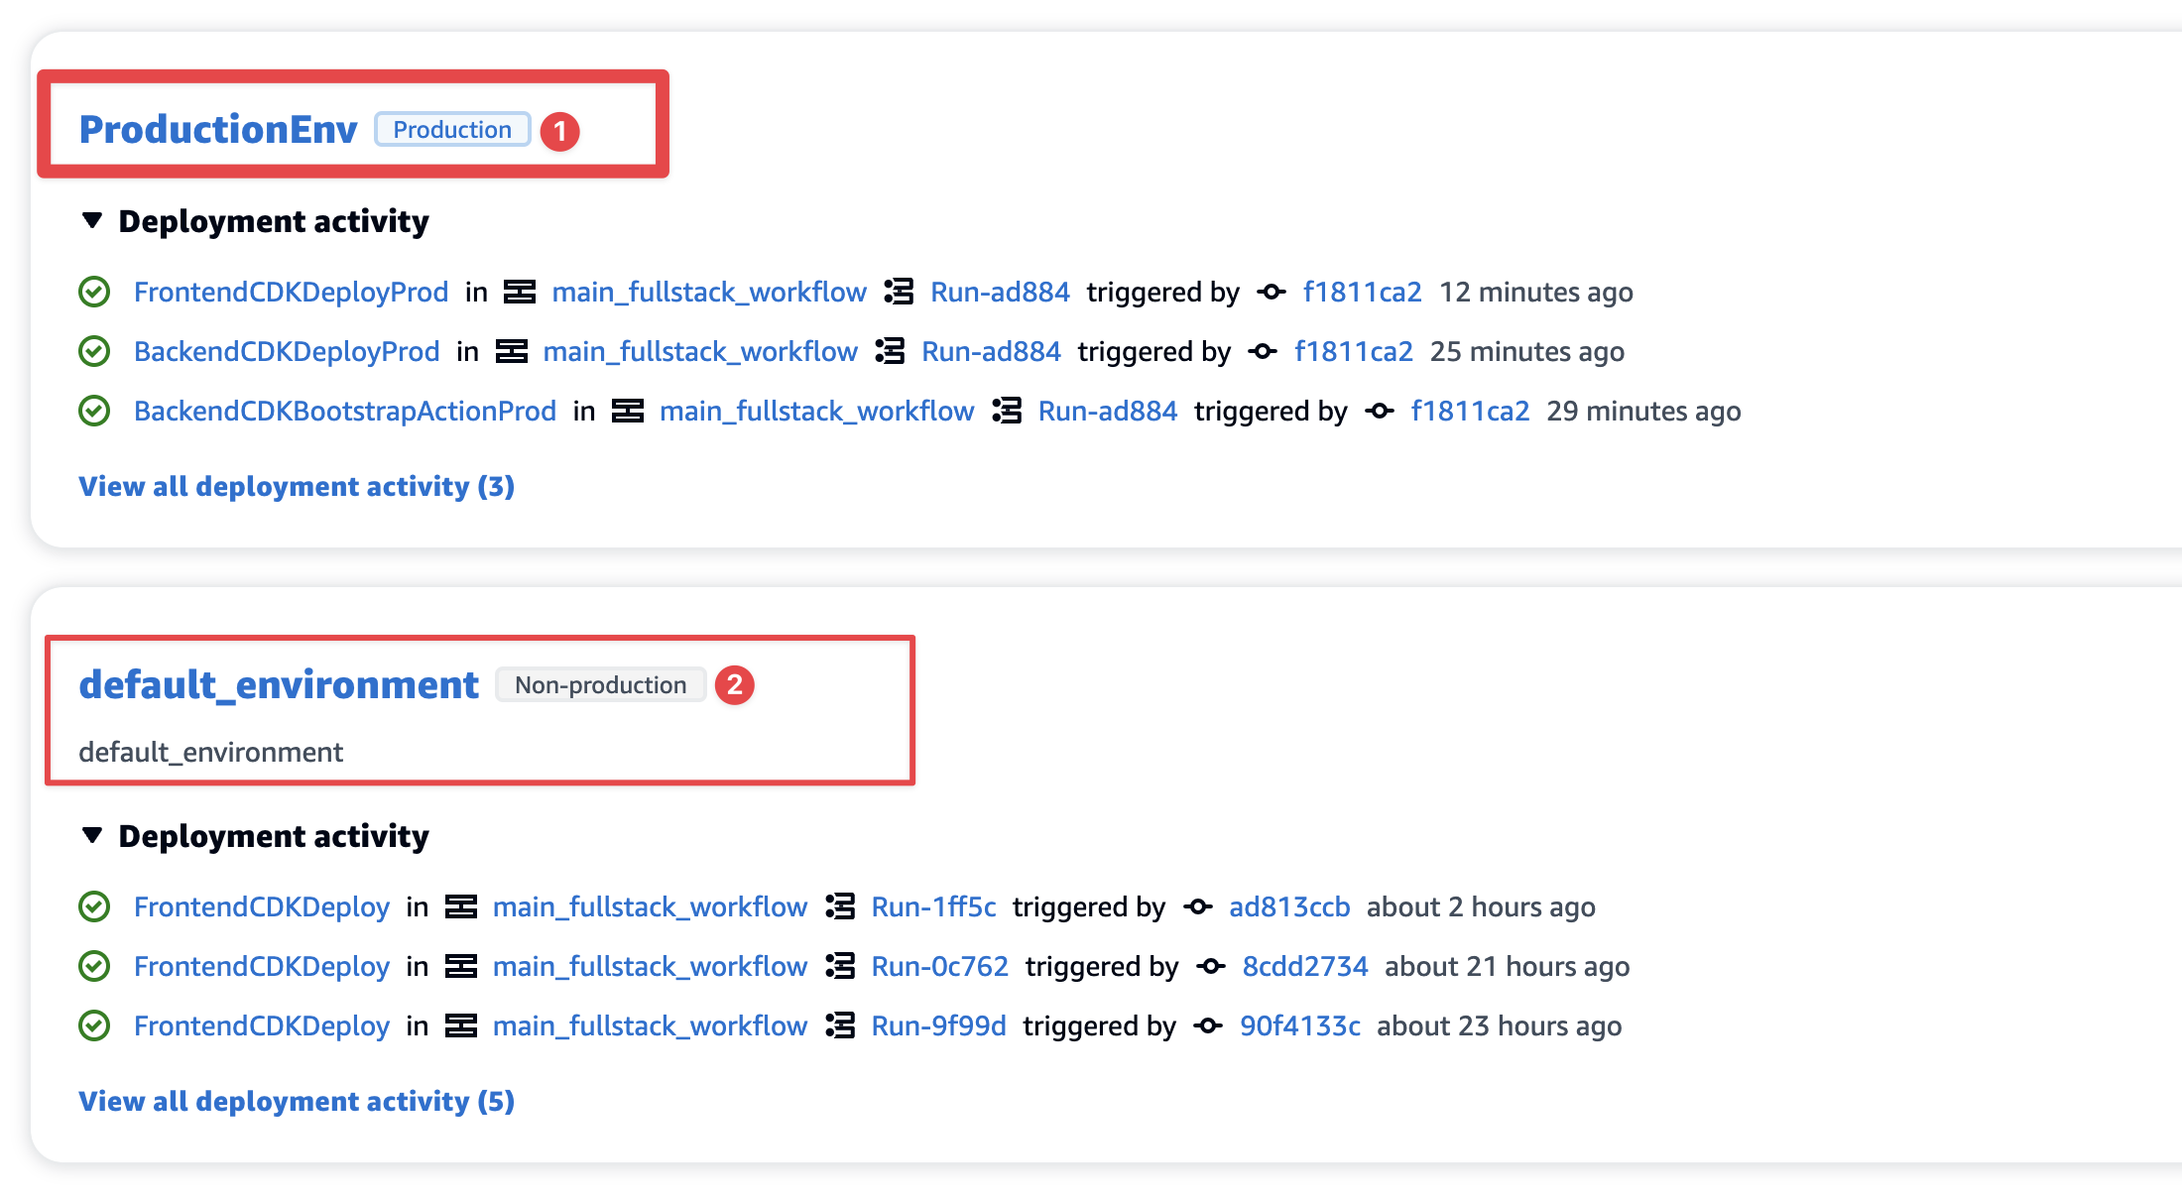The width and height of the screenshot is (2182, 1204).
Task: Click commit icon before f1811ca2 in BackendCDKDeployProd row
Action: (x=1263, y=352)
